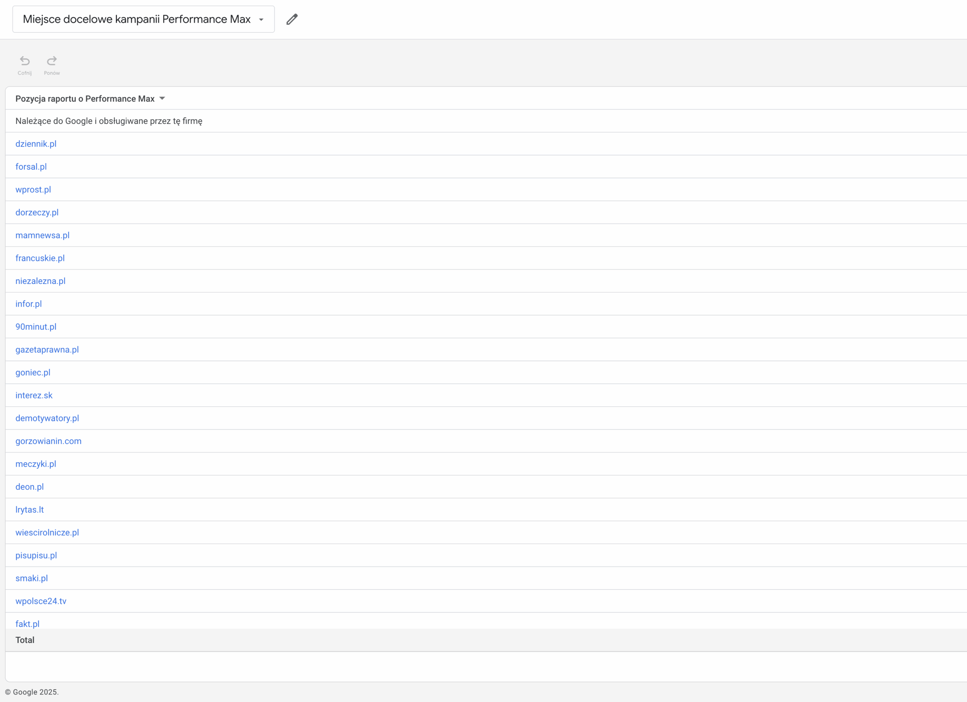967x702 pixels.
Task: Open the wprost.pl link
Action: pos(33,190)
